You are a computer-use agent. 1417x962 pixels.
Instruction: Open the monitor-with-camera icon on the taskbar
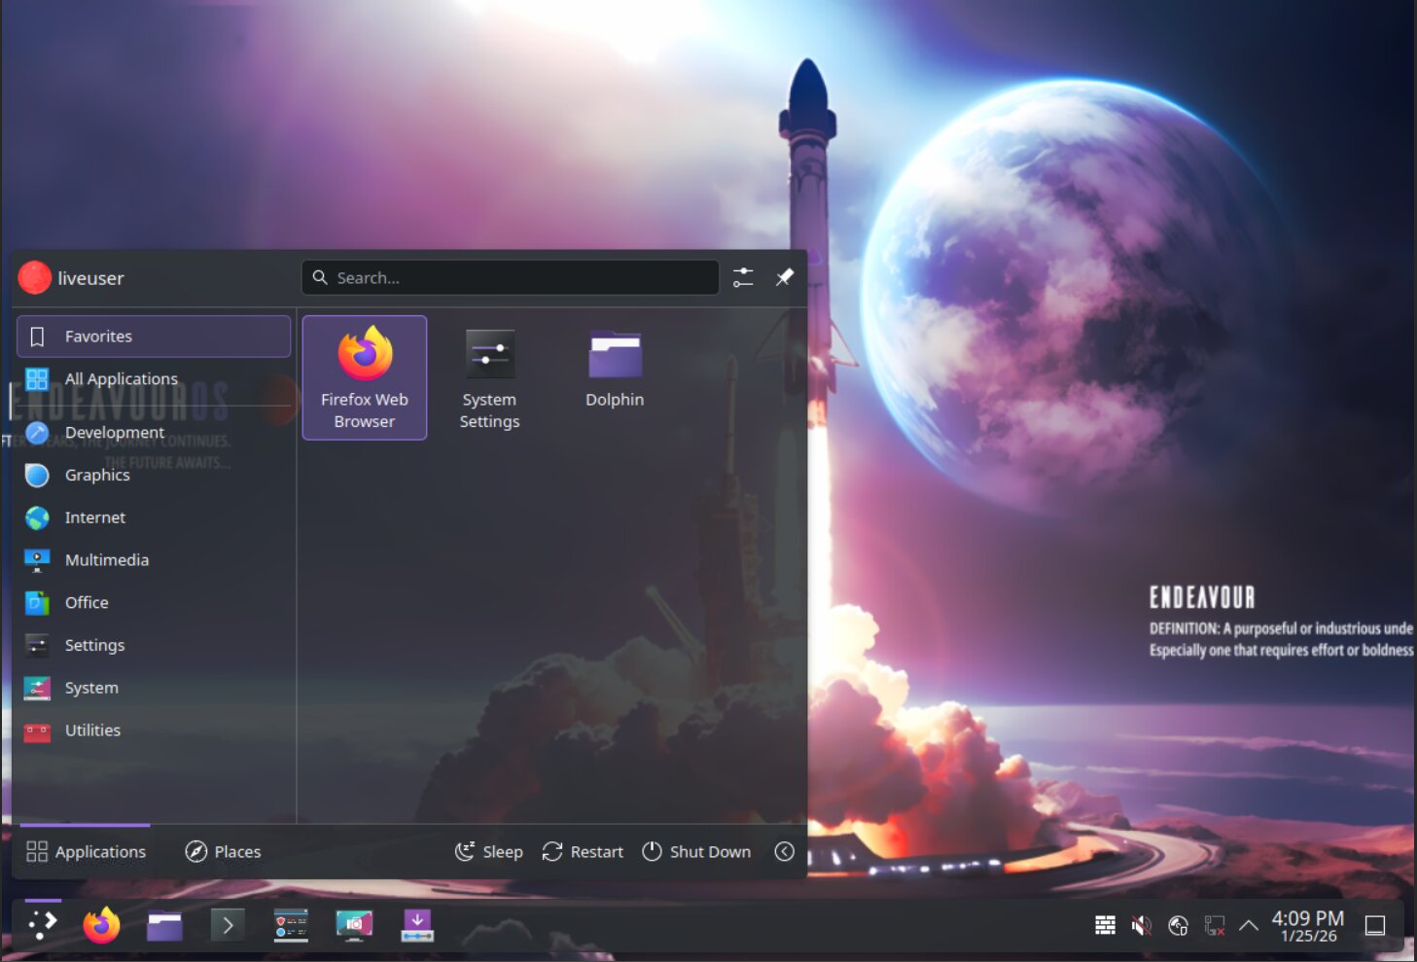354,925
